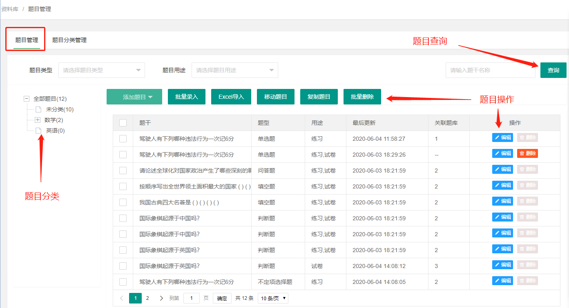
Task: Click the 2020-06-04 14:08:05 timestamp cell
Action: pyautogui.click(x=379, y=282)
